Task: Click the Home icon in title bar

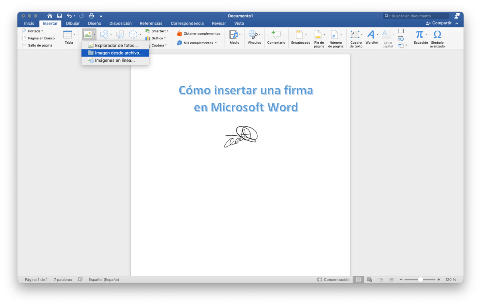Action: pos(50,16)
